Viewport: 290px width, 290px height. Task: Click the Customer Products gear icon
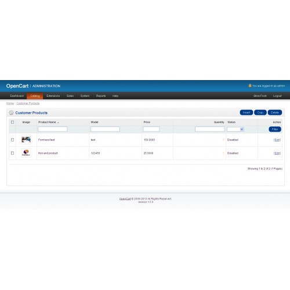click(x=11, y=113)
